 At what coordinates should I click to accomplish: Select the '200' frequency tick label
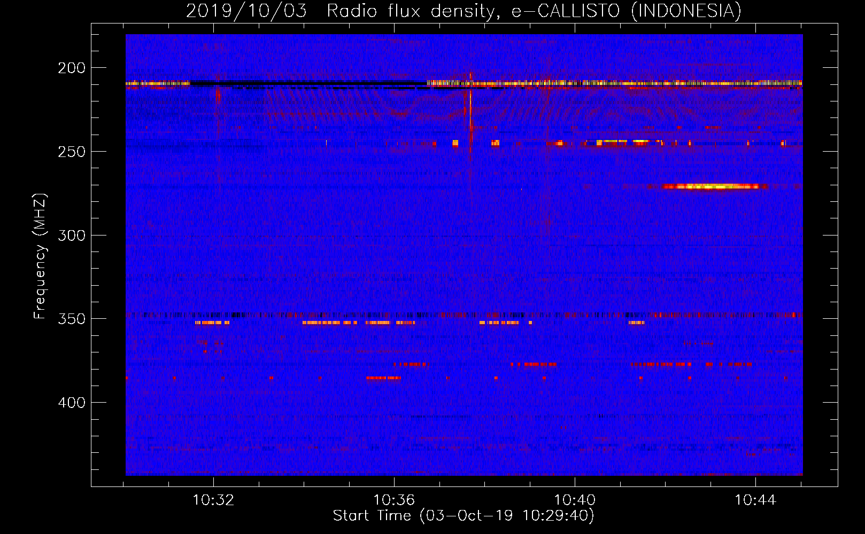tap(72, 68)
